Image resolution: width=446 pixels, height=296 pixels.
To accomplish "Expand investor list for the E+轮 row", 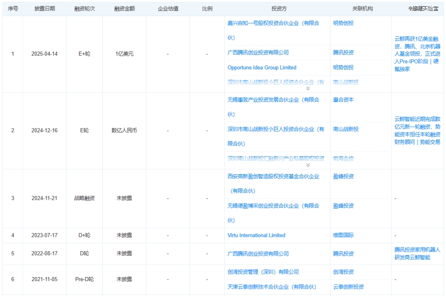I will click(308, 88).
